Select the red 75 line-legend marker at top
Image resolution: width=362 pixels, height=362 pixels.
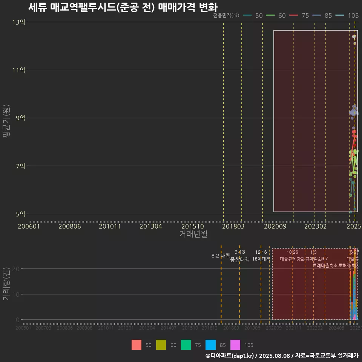(x=293, y=15)
